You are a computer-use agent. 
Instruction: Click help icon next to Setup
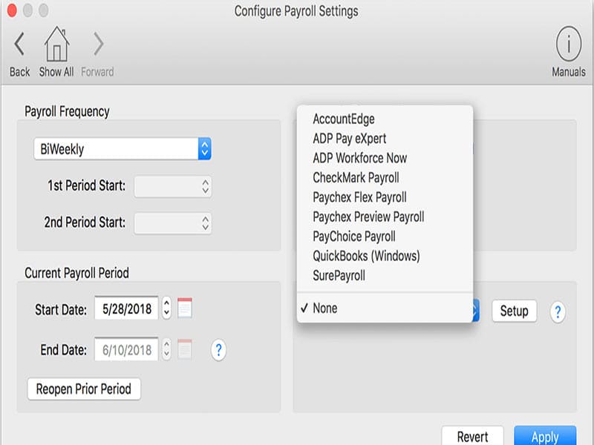click(558, 311)
